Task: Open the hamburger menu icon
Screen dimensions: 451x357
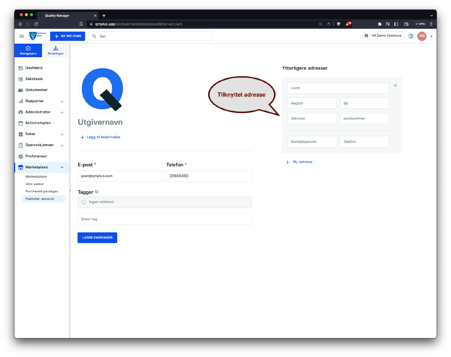Action: coord(22,36)
